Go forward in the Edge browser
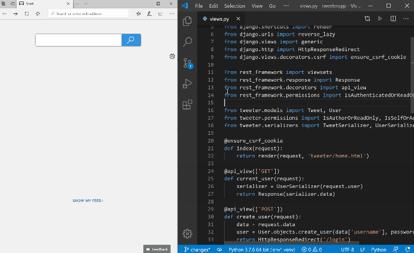Viewport: 414px width, 253px height. pos(16,14)
